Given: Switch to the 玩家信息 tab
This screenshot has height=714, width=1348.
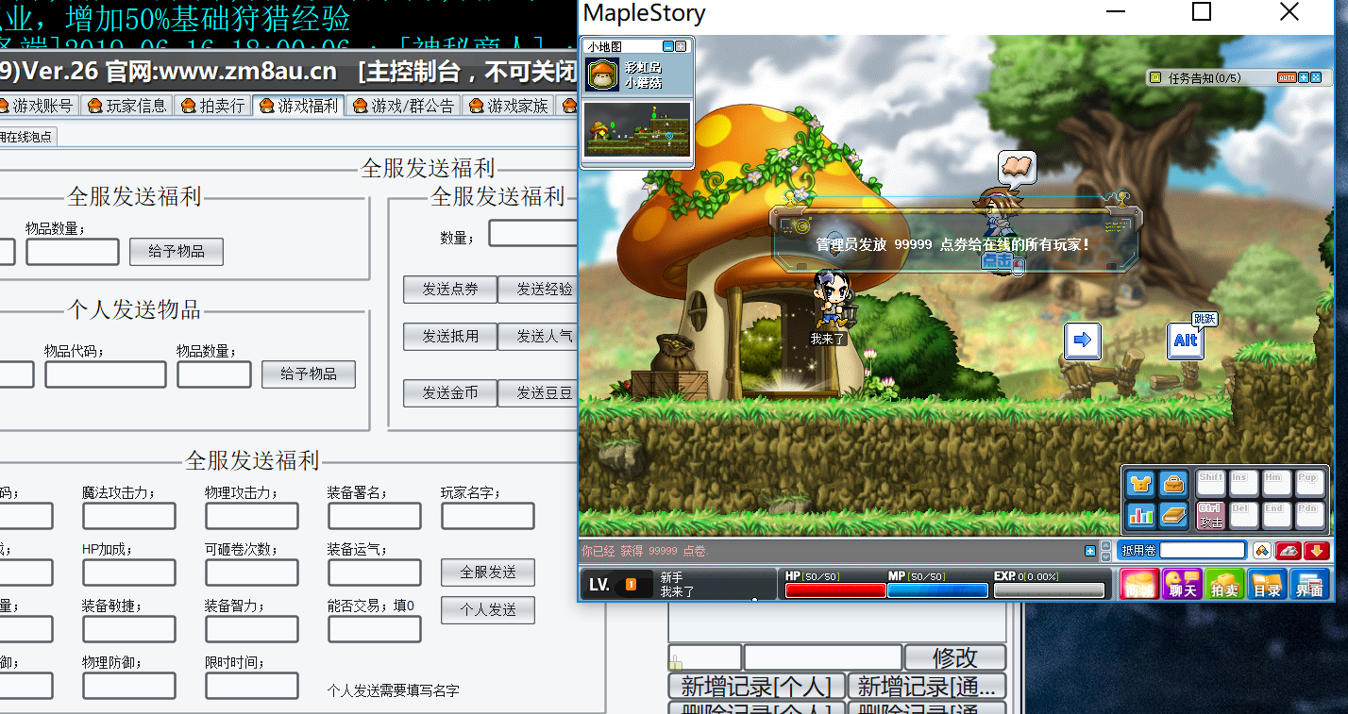Looking at the screenshot, I should (127, 106).
